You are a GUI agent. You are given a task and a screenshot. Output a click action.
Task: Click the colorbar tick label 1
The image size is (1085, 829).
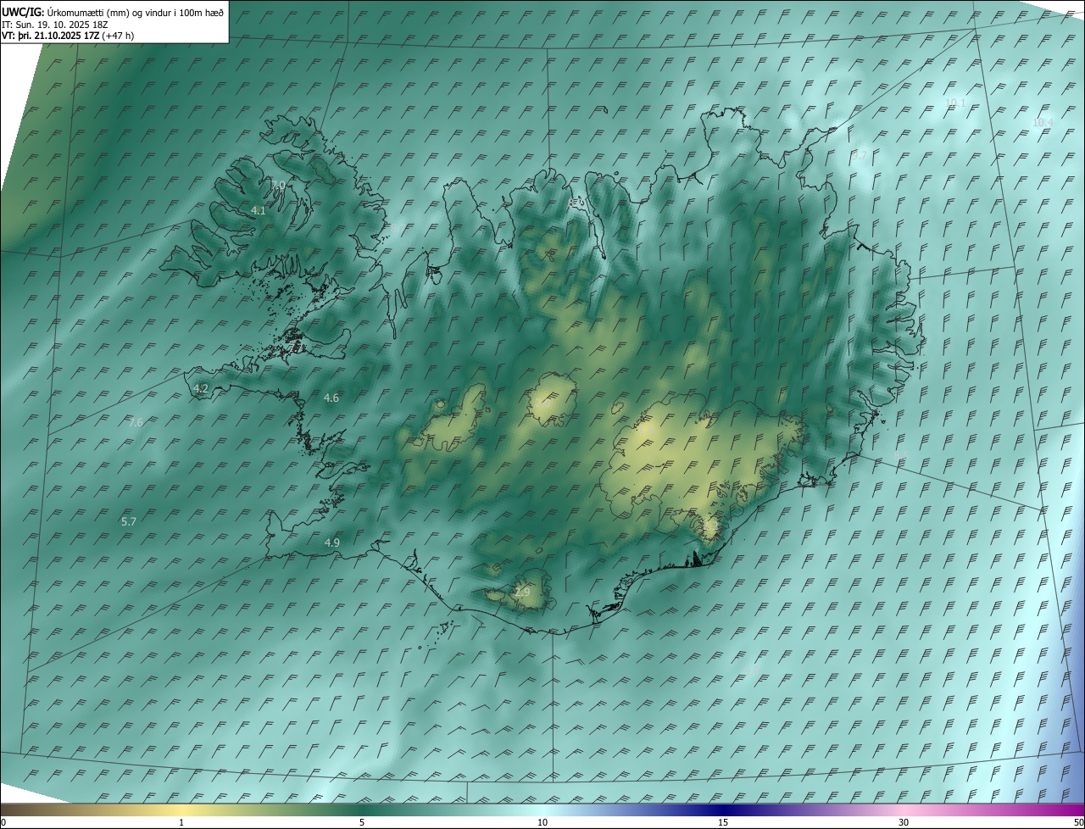[181, 822]
